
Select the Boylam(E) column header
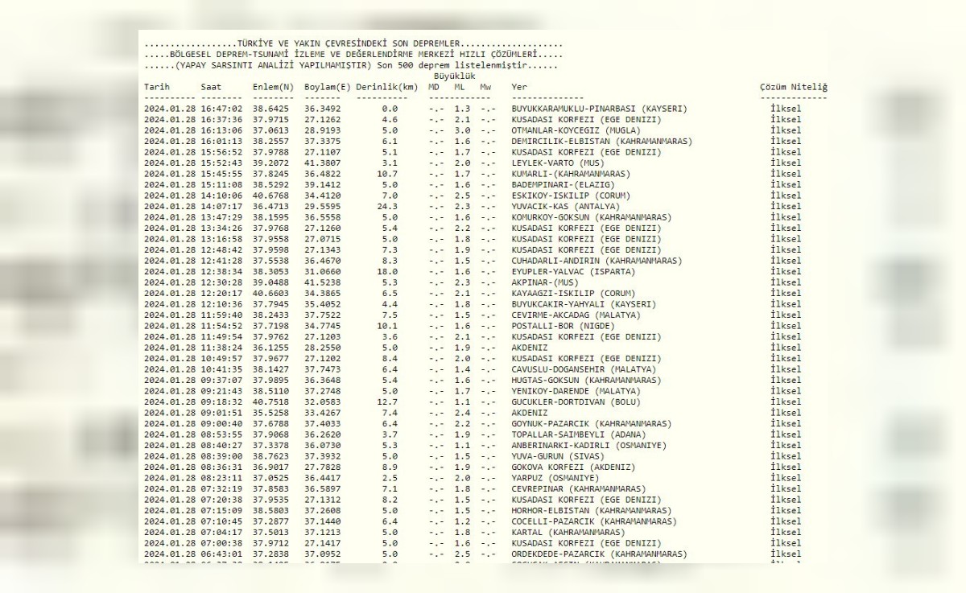(328, 87)
